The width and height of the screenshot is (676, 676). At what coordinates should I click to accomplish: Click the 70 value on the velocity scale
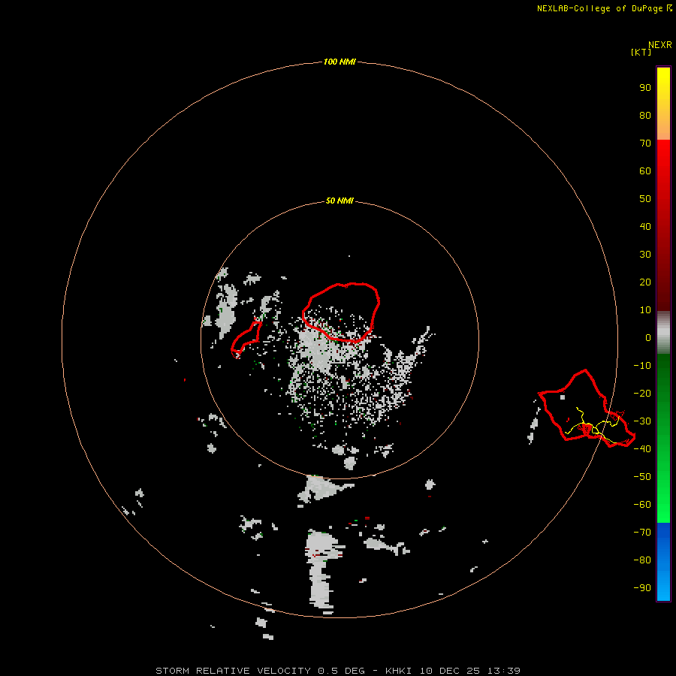tap(645, 143)
